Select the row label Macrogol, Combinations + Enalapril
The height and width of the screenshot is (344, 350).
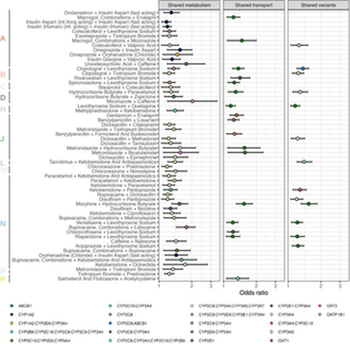click(116, 17)
